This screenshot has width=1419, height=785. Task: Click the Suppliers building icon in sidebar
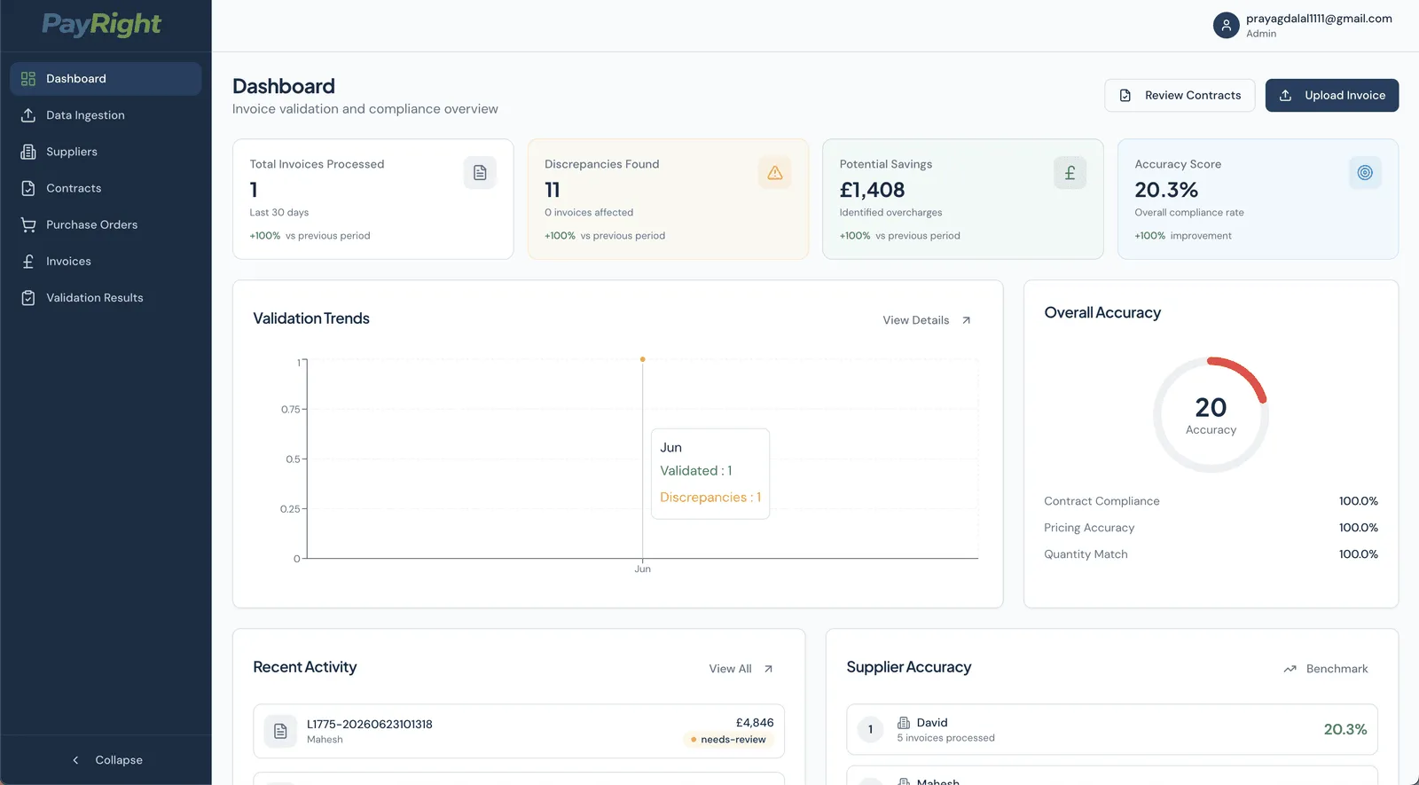pos(28,152)
